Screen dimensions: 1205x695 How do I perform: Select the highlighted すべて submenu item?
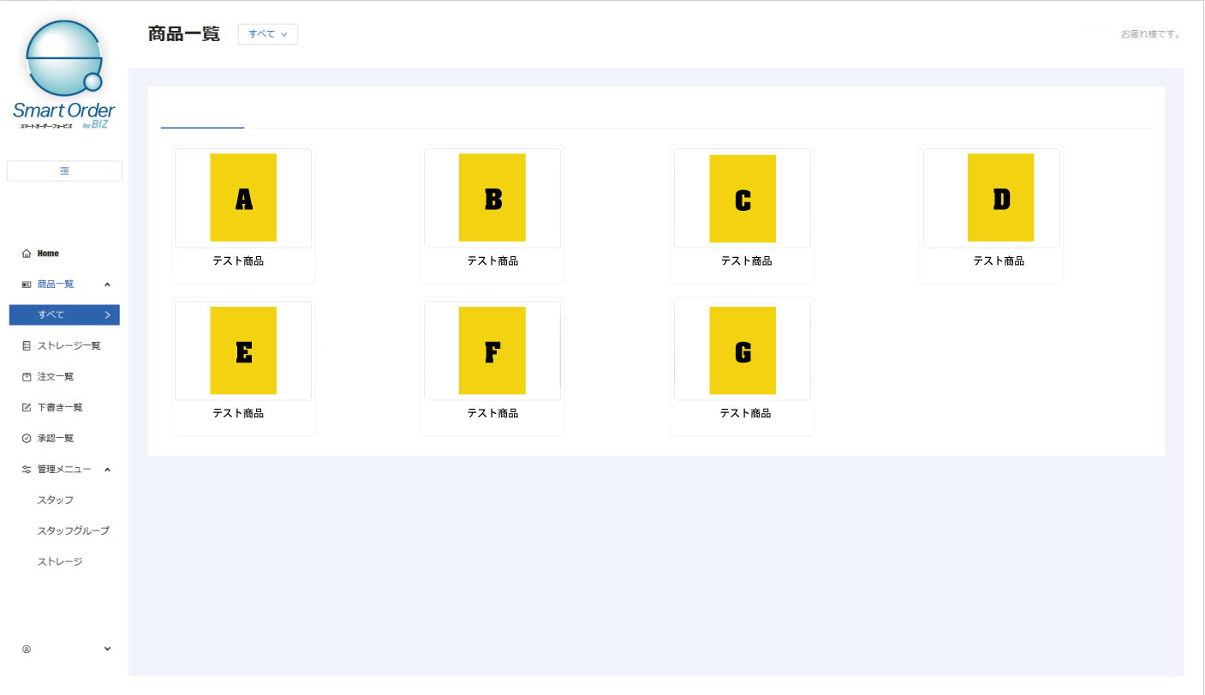pyautogui.click(x=64, y=315)
